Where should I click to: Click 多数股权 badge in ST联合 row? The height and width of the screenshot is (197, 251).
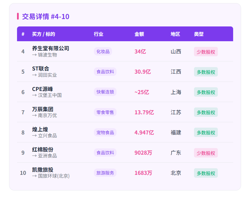[206, 72]
